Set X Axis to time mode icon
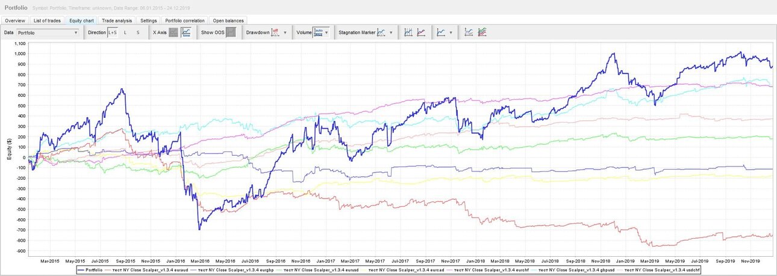This screenshot has height=276, width=777. click(187, 32)
